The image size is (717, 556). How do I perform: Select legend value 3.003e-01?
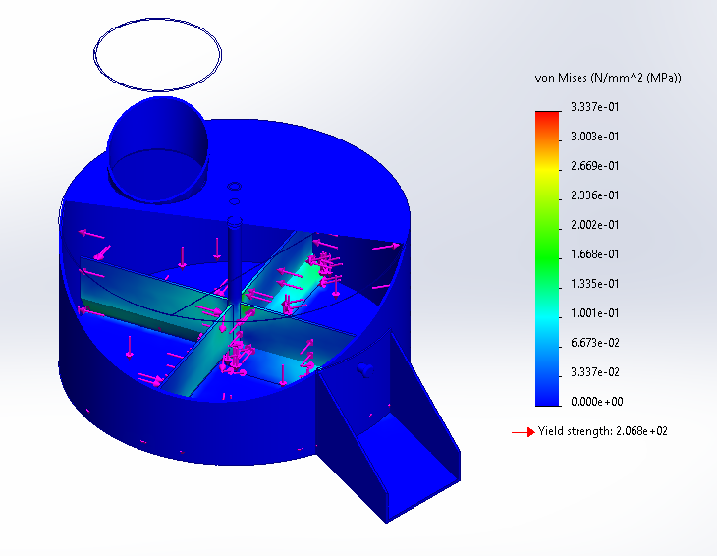[x=594, y=137]
